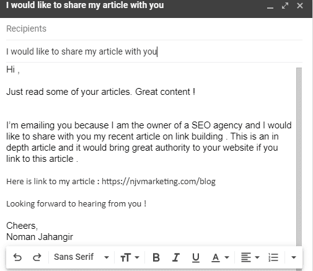Click the njvmarketing.com/blog link text
The width and height of the screenshot is (313, 271).
point(159,182)
